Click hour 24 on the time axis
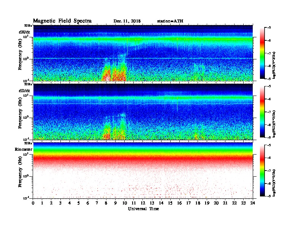This screenshot has width=301, height=233. click(253, 203)
